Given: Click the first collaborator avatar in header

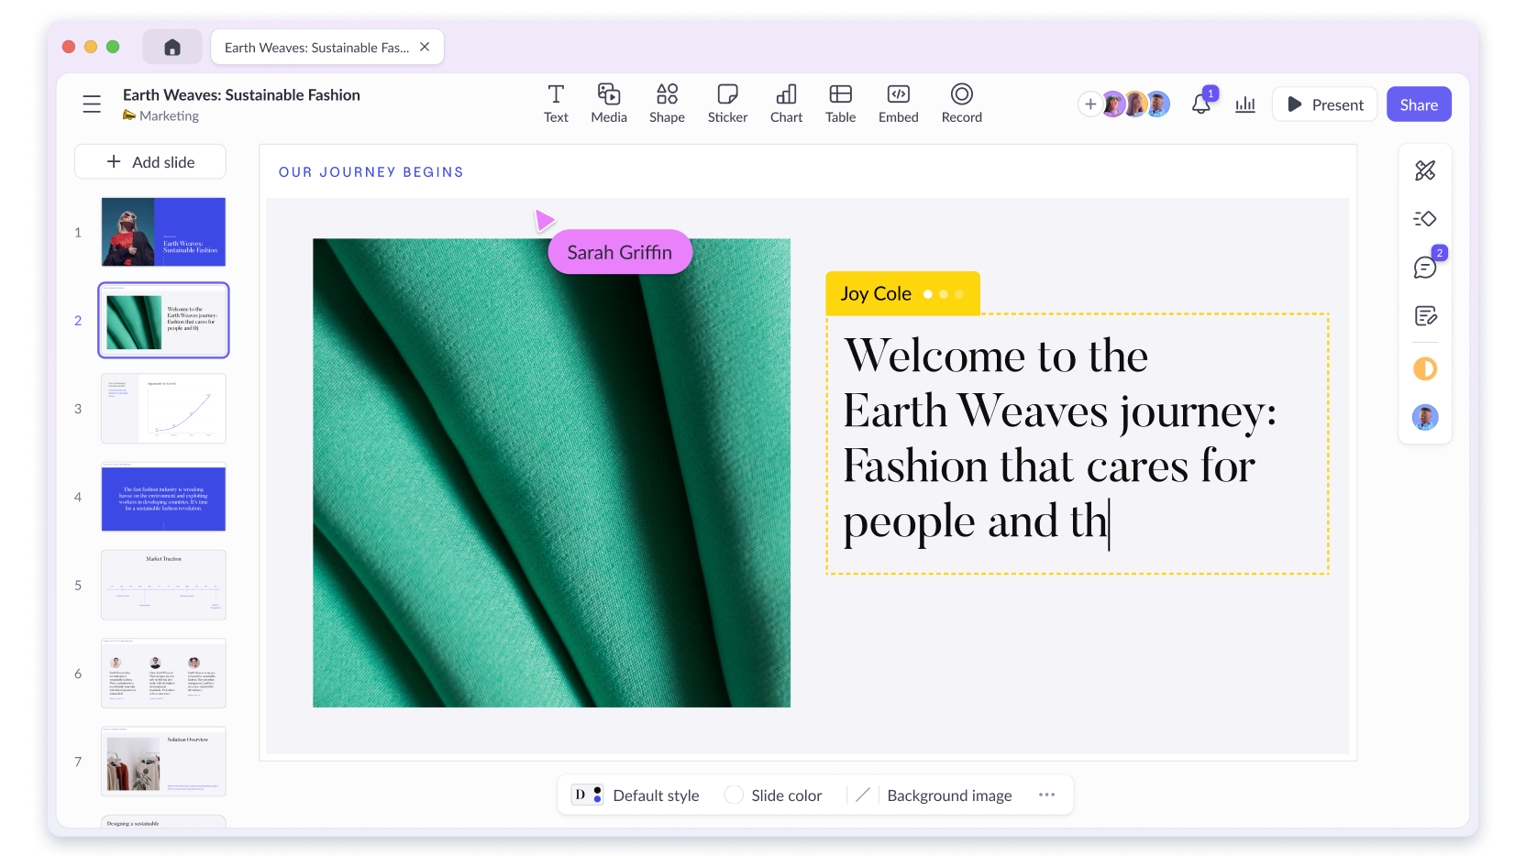Looking at the screenshot, I should coord(1113,104).
